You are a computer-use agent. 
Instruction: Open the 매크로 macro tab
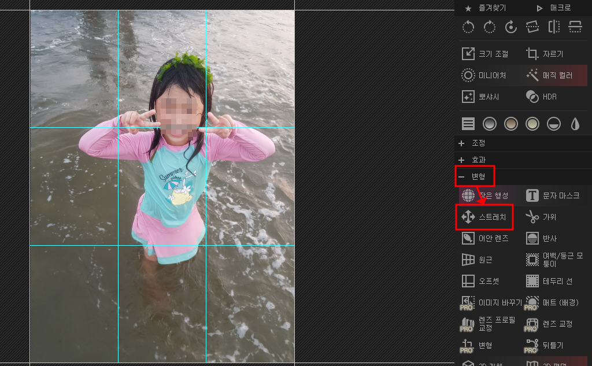tap(554, 8)
